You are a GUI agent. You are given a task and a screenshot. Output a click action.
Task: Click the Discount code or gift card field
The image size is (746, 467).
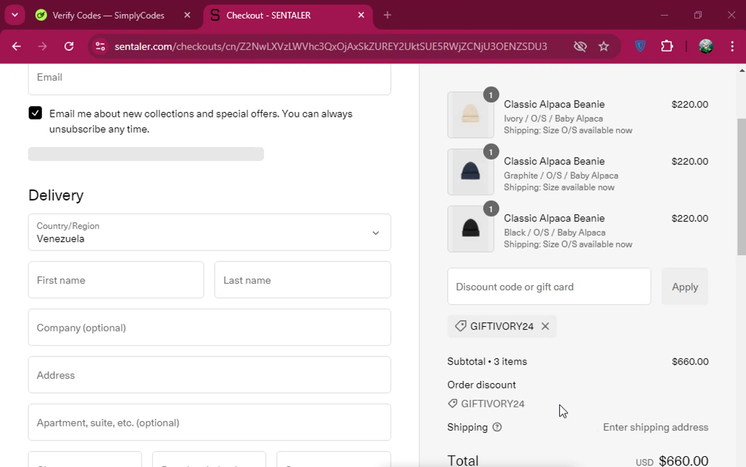(549, 286)
